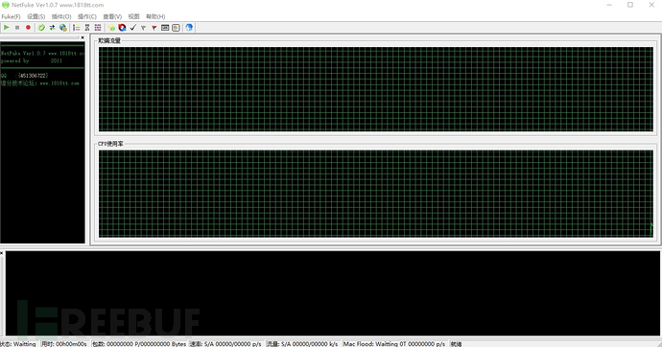
Task: Open the 插件(O) plugins menu
Action: coord(61,16)
